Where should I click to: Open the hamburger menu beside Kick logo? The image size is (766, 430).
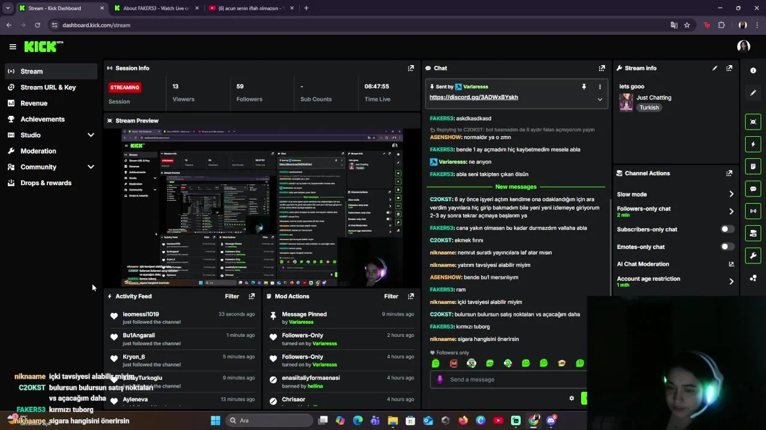point(13,47)
